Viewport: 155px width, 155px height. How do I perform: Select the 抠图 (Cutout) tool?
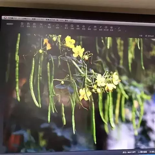100,28
